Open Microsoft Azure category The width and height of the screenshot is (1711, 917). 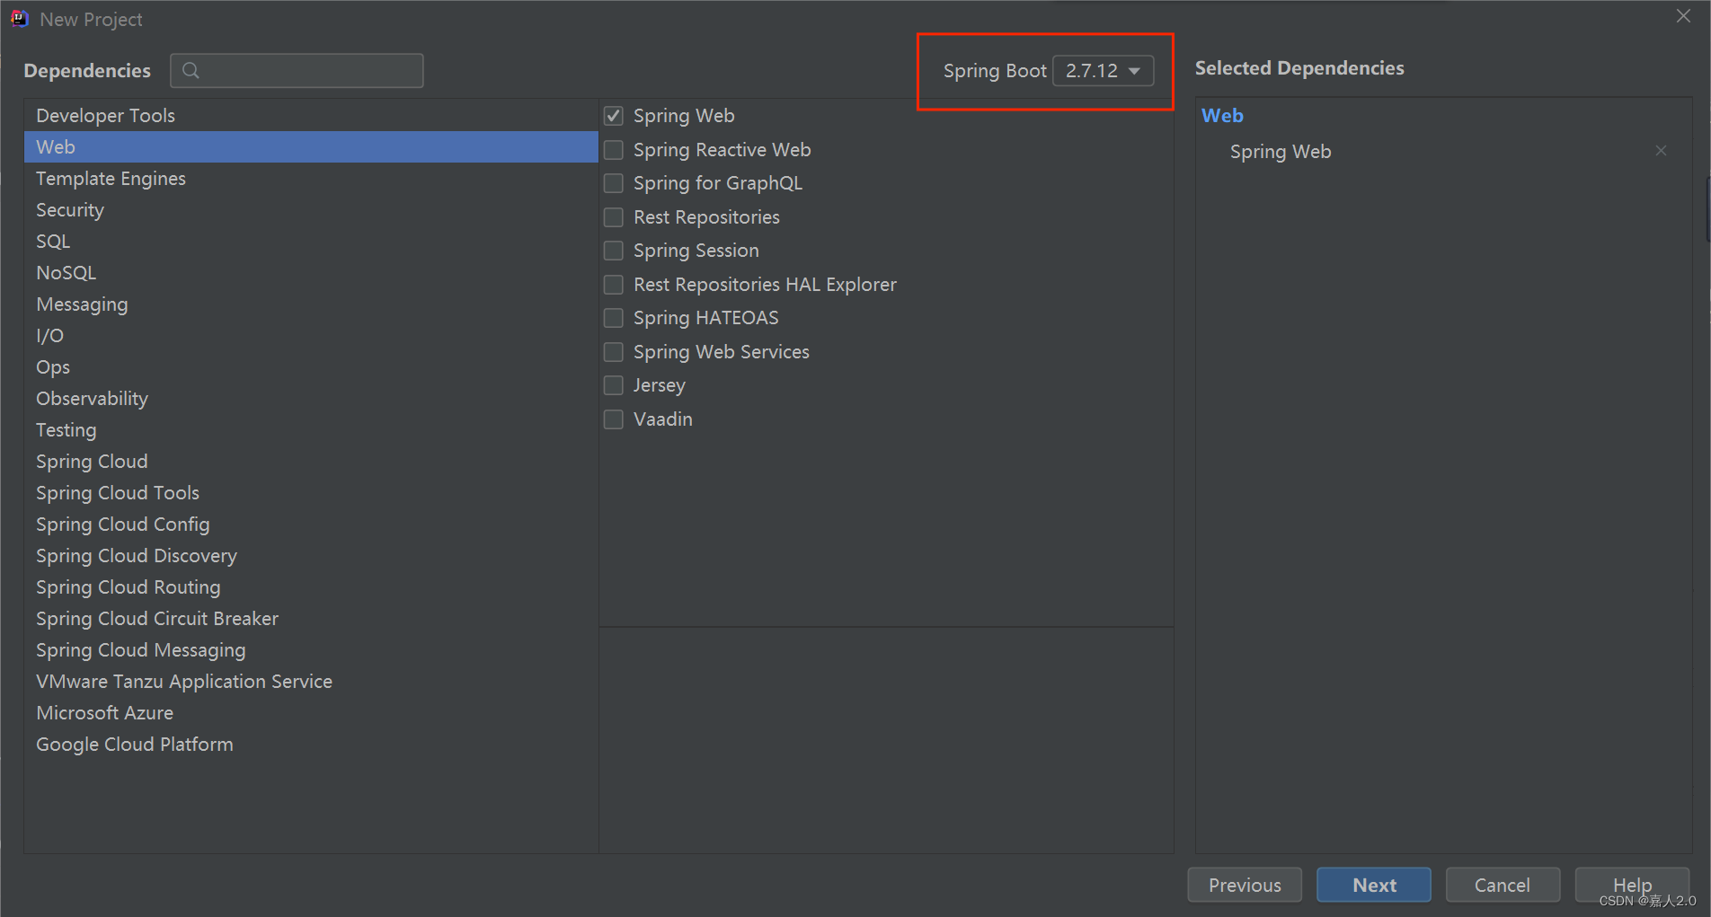311,712
